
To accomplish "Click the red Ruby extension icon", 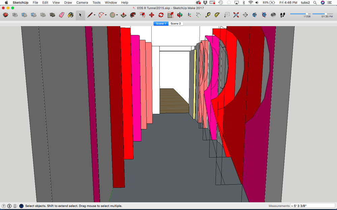I will click(x=6, y=15).
